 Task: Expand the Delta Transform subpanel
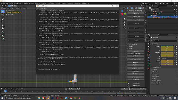pyautogui.click(x=157, y=67)
